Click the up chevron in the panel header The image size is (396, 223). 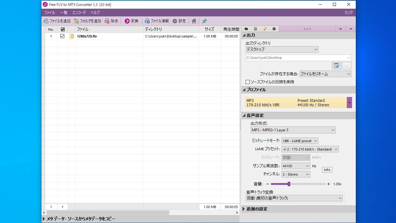click(x=351, y=29)
